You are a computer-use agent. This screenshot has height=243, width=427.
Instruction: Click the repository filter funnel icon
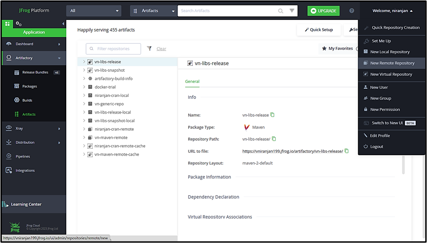(149, 49)
